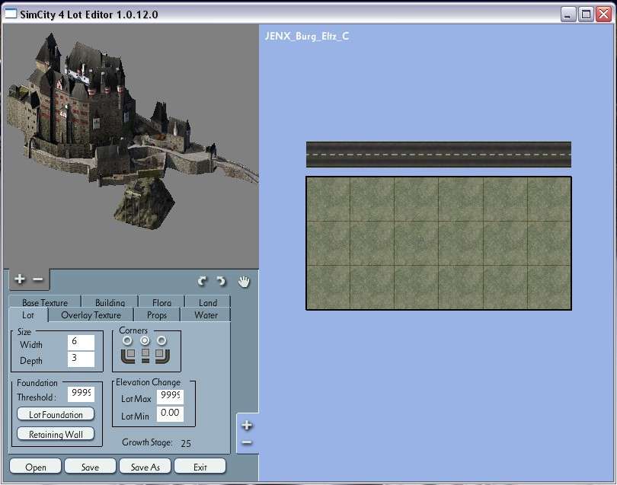
Task: Zoom out the lot layout view
Action: point(247,442)
